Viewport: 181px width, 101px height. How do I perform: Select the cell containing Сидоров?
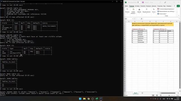[x=142, y=36]
